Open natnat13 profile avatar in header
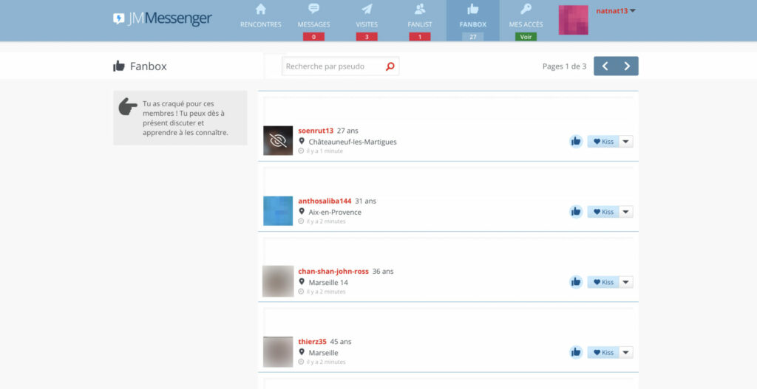Viewport: 757px width, 389px height. [574, 20]
